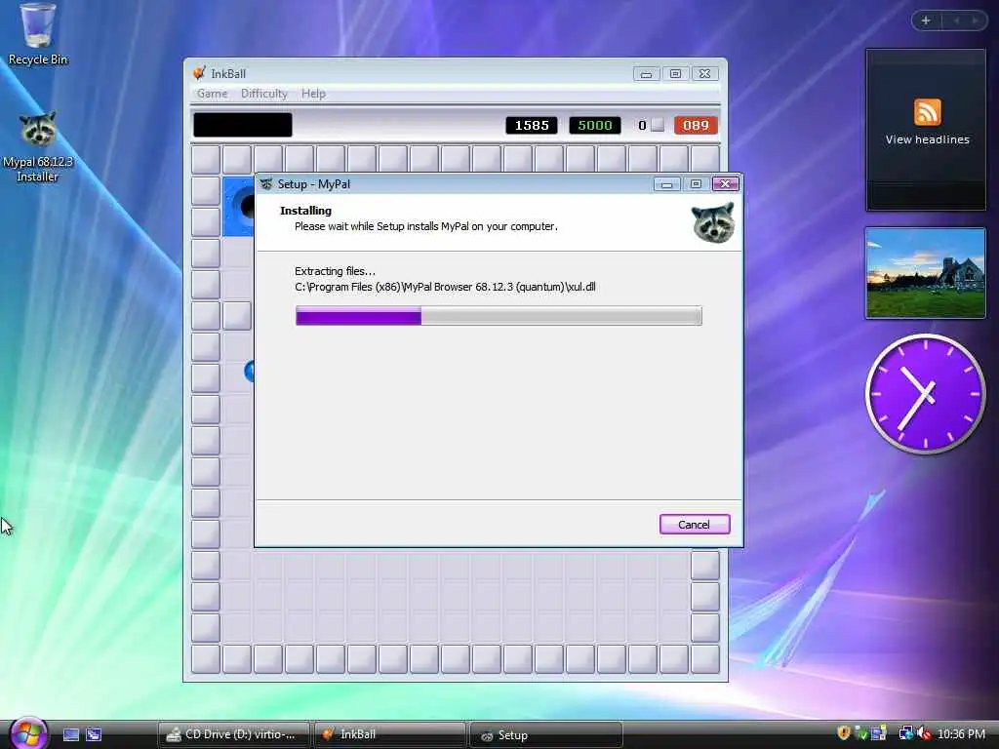Close the Setup - MyPal window
This screenshot has width=999, height=749.
725,184
